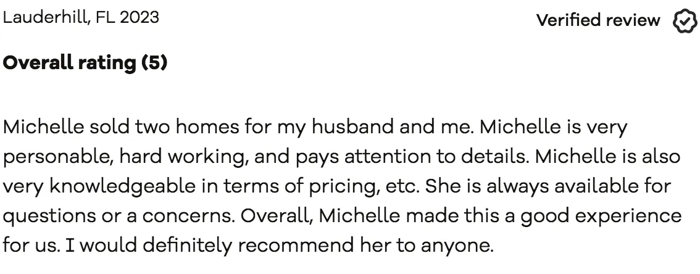Image resolution: width=700 pixels, height=274 pixels.
Task: Click the word "personable" in the review
Action: 55,157
